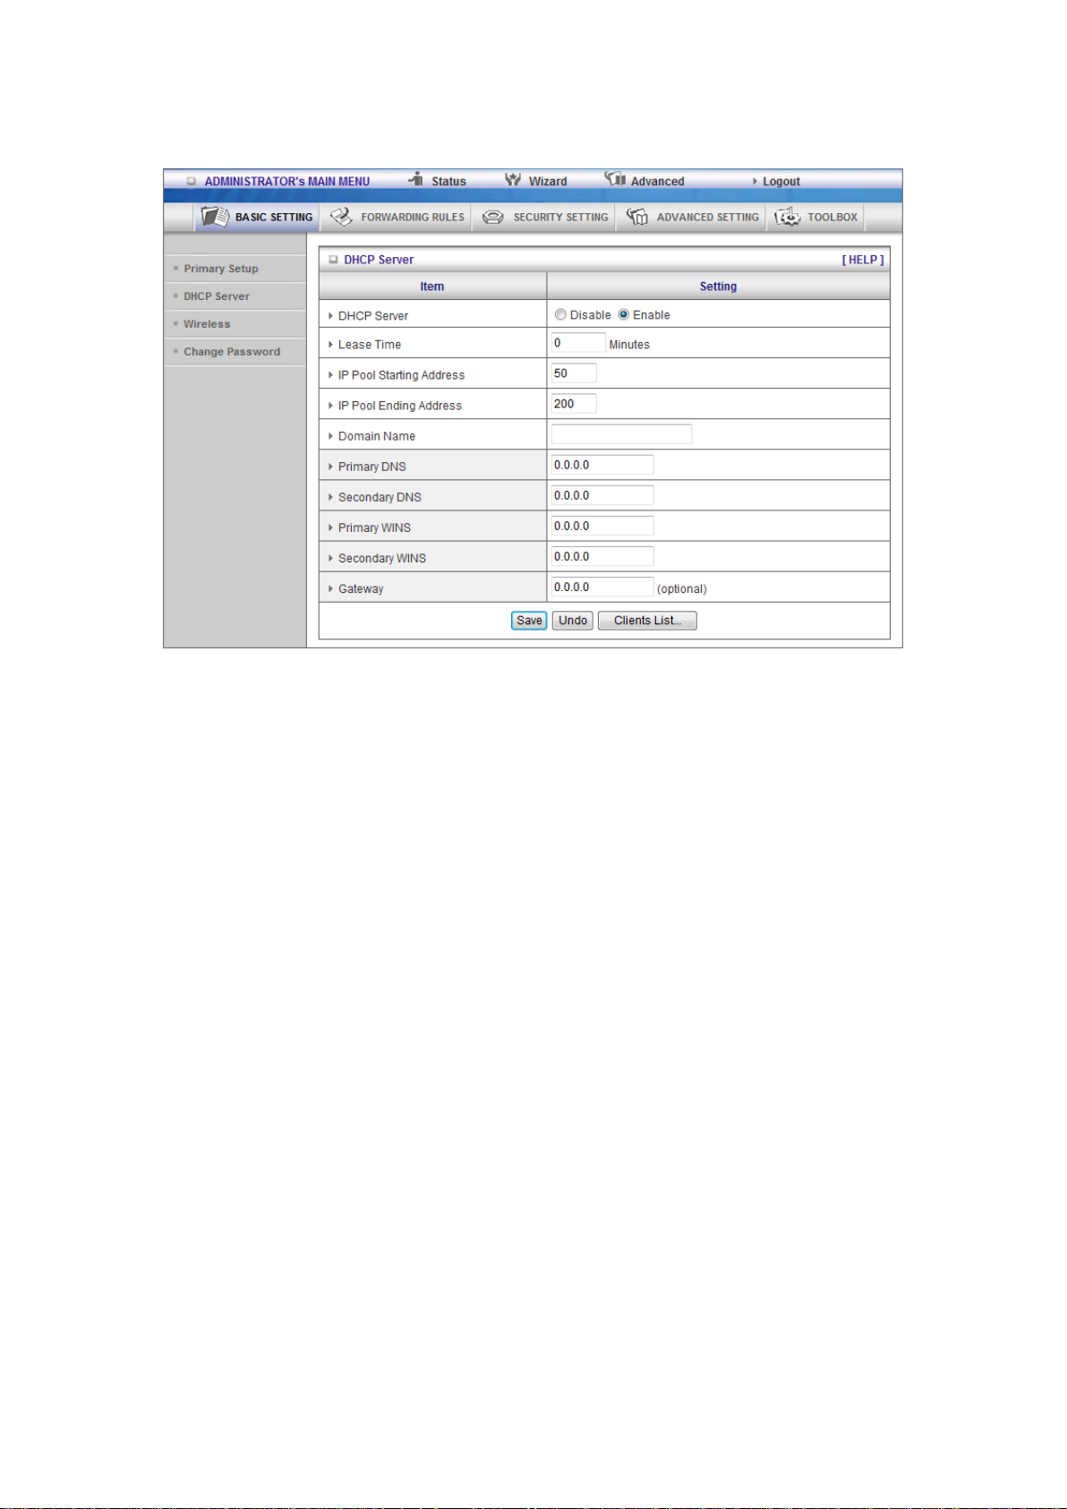
Task: Open the Wireless sidebar item
Action: 207,324
